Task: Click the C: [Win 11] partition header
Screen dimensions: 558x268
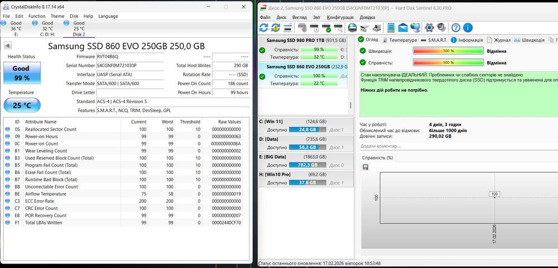Action: click(306, 122)
